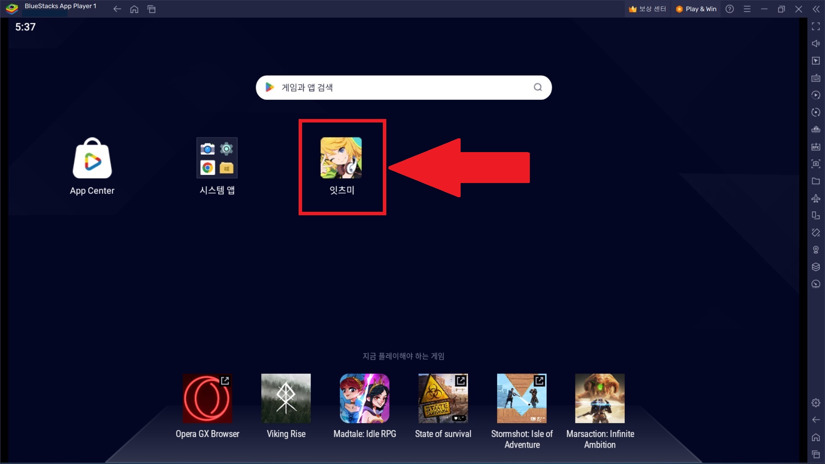
Task: Minimize the BlueStacks window
Action: pos(764,9)
